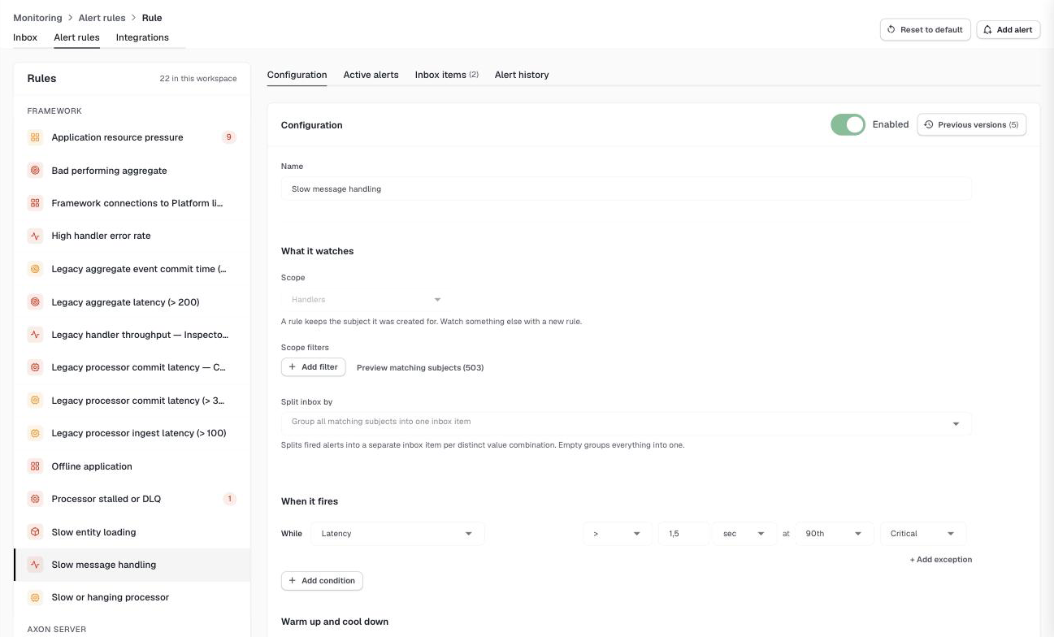This screenshot has height=637, width=1054.
Task: Click the reset icon on Reset to default
Action: point(891,30)
